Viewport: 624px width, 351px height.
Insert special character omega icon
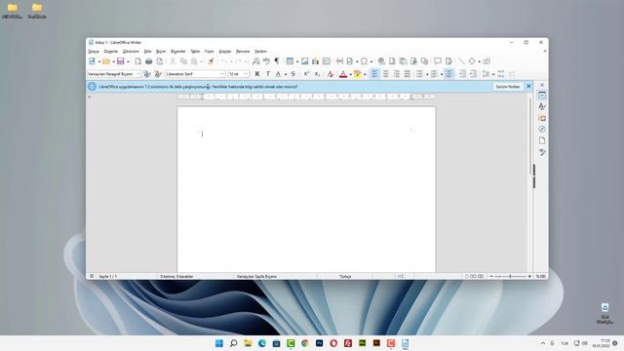364,61
